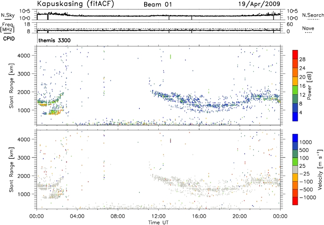Click the "-500" label on Velocity colorbar
The width and height of the screenshot is (324, 225).
[306, 190]
